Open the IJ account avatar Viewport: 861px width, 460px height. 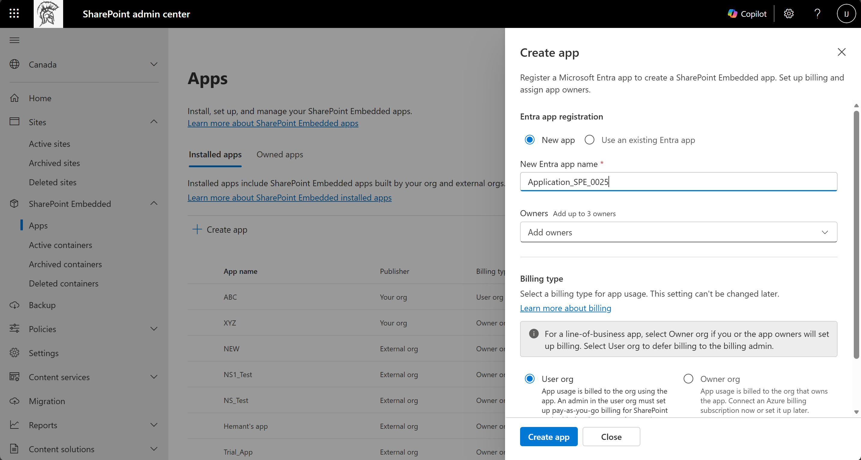pos(846,14)
